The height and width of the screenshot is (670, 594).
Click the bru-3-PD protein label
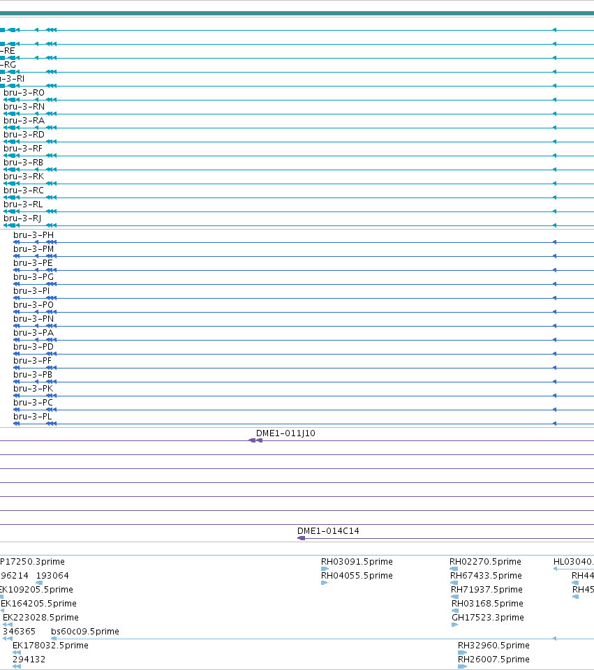pyautogui.click(x=34, y=347)
